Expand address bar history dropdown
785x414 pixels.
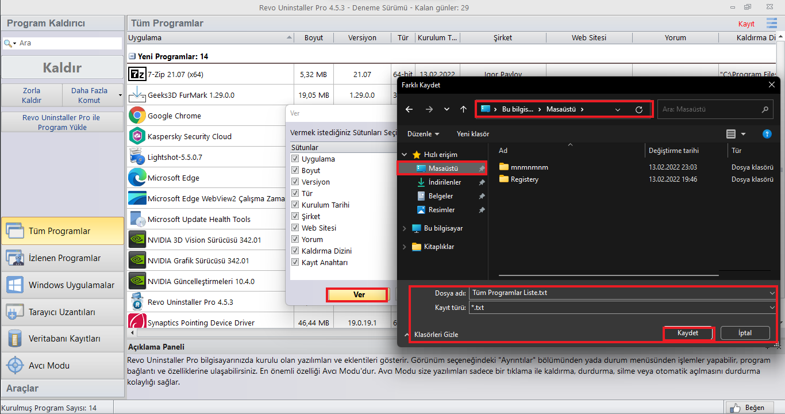618,109
